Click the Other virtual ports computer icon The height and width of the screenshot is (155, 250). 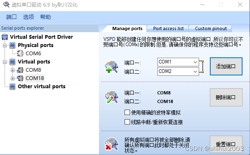pos(12,87)
